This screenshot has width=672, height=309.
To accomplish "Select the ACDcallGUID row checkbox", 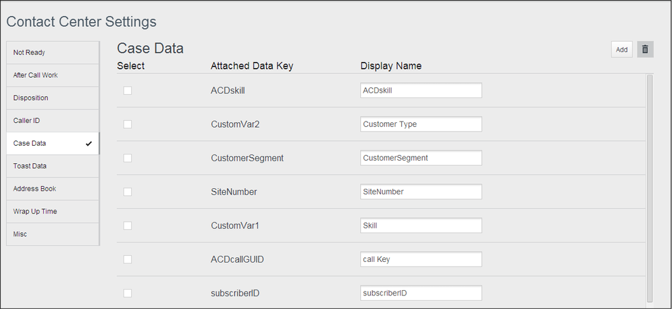I will pos(128,259).
